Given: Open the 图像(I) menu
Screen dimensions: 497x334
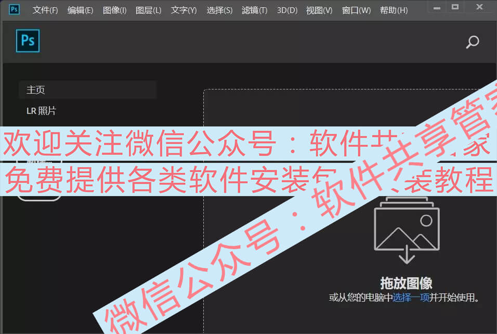Looking at the screenshot, I should click(114, 10).
